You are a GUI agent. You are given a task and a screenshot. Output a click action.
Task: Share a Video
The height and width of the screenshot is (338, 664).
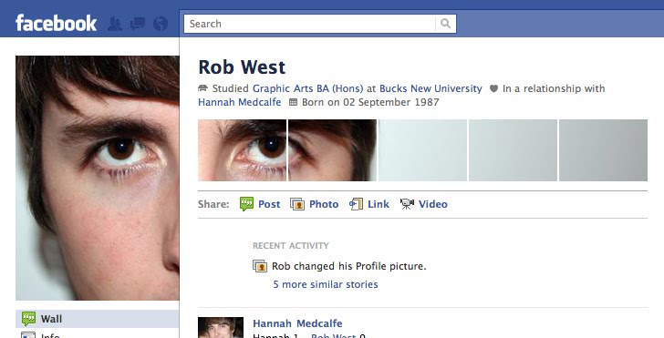432,204
